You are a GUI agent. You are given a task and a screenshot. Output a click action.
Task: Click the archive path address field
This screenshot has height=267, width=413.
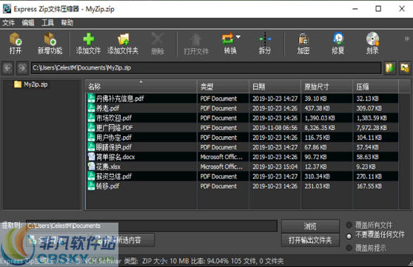(x=206, y=68)
